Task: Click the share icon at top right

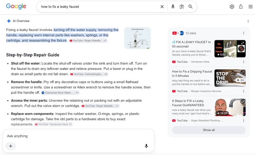Action: point(241,6)
